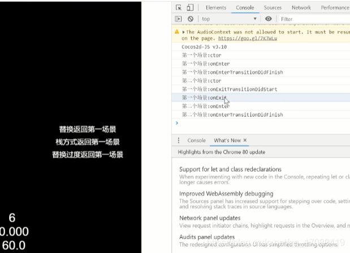This screenshot has height=253, width=350.
Task: Switch to the Network tab
Action: click(x=301, y=7)
